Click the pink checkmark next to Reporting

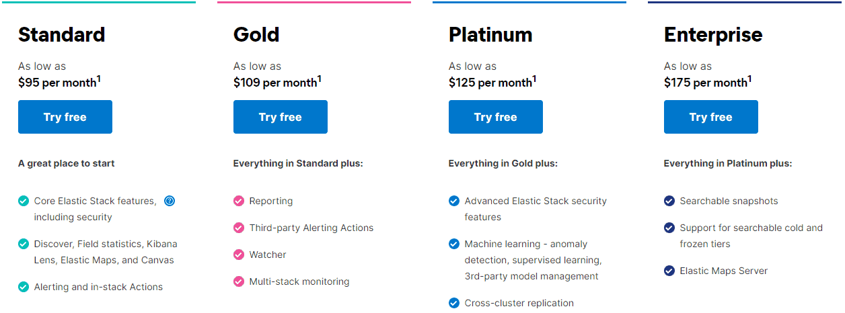pyautogui.click(x=239, y=201)
